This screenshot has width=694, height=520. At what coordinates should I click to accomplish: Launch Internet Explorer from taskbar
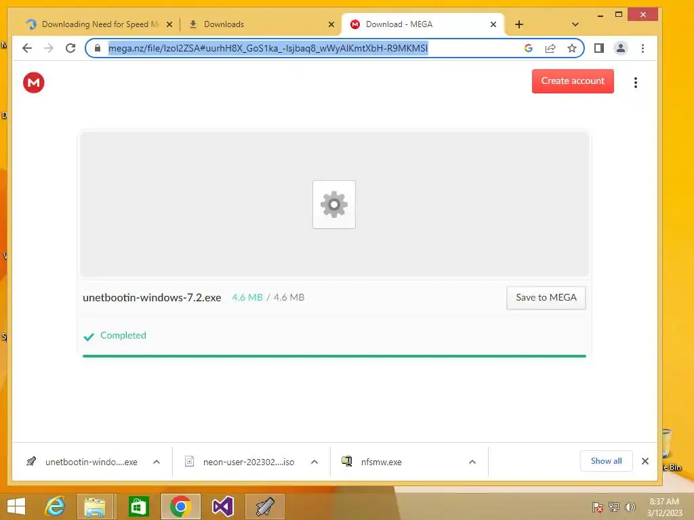(x=56, y=506)
